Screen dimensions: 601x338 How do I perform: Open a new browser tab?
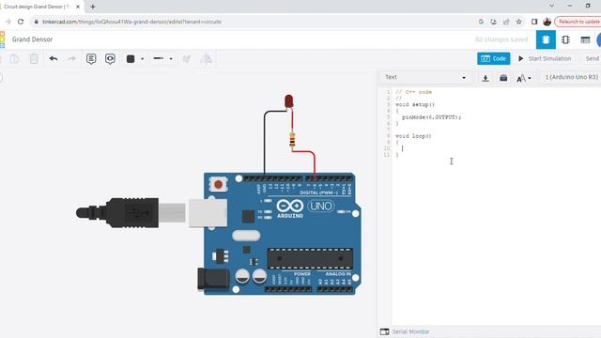pos(92,7)
